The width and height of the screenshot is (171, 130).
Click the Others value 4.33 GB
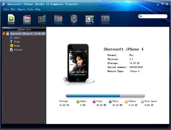pyautogui.click(x=133, y=105)
